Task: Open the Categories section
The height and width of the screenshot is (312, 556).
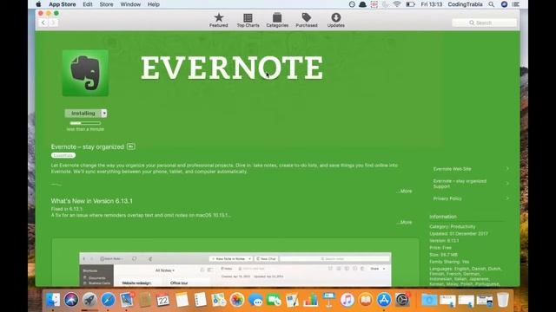Action: tap(277, 20)
